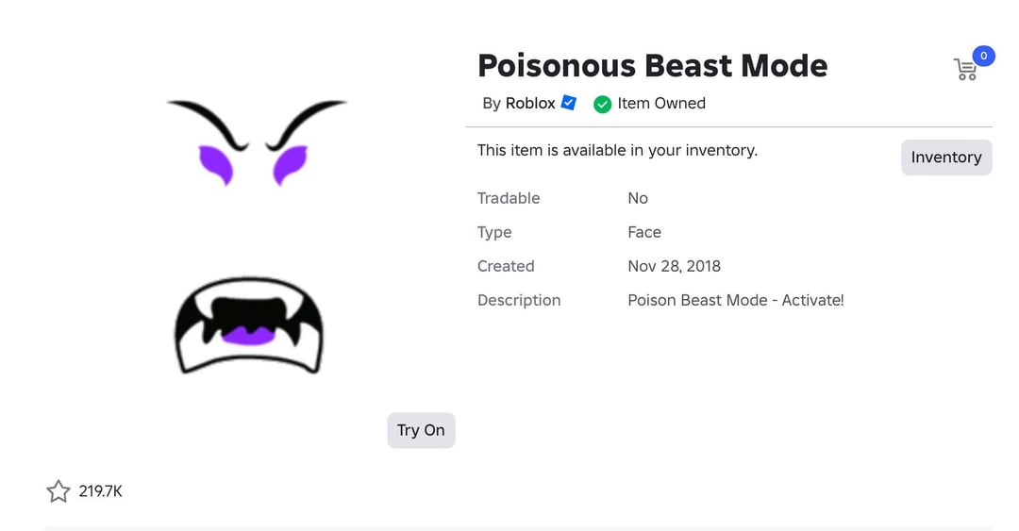Open the Inventory button
This screenshot has height=531, width=1019.
945,158
